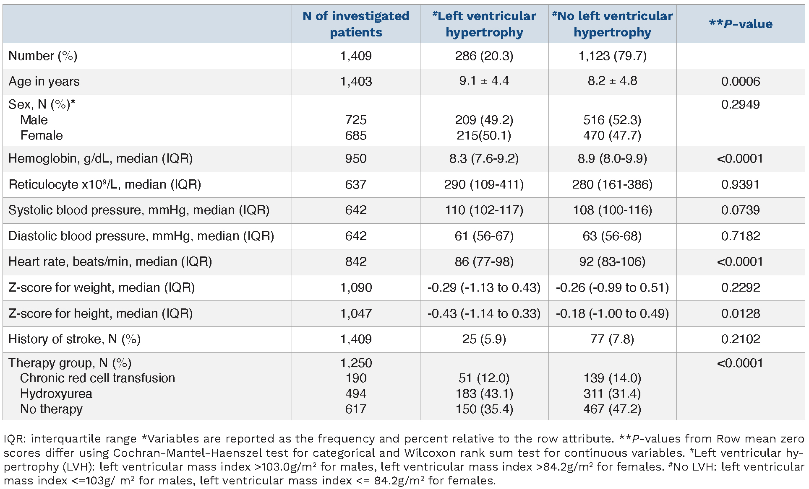Image resolution: width=809 pixels, height=489 pixels.
Task: Select the "History of stroke" row label
Action: 75,339
